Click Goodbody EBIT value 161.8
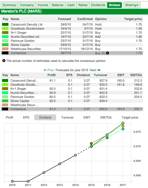Viewport: 148px width, 188px height. point(121,85)
